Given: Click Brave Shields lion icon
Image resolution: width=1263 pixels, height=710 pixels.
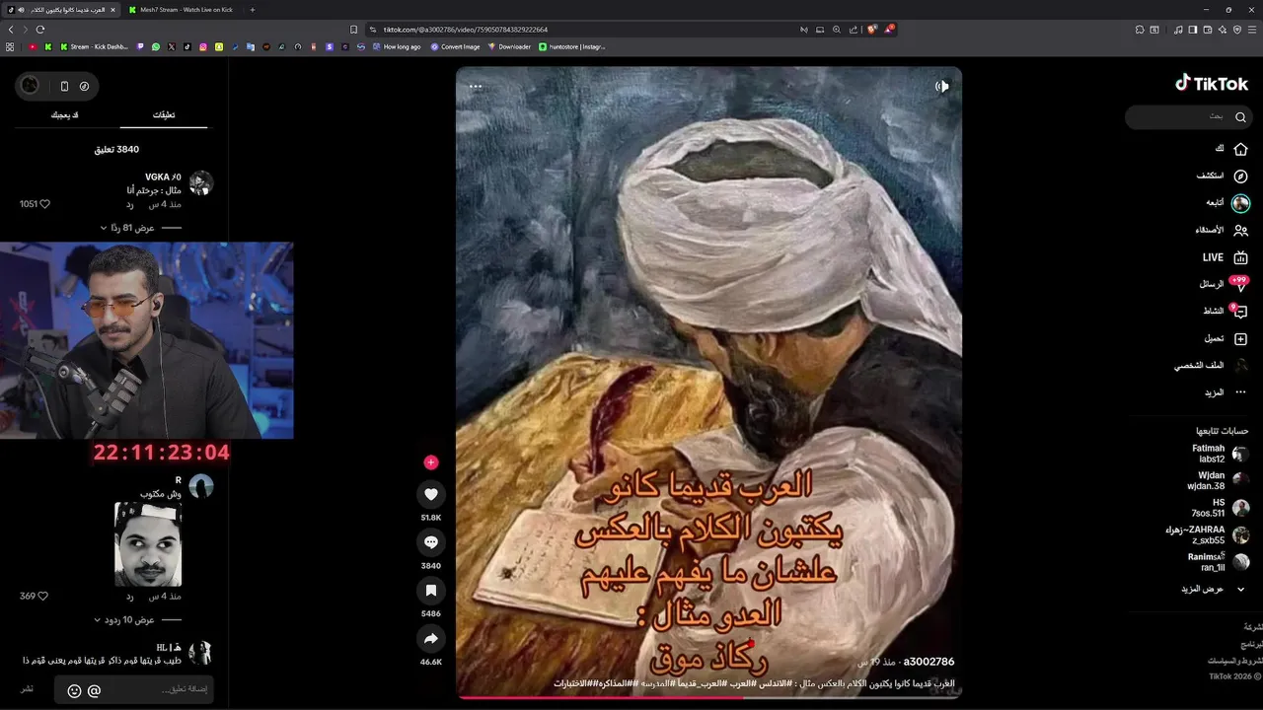Looking at the screenshot, I should coord(871,30).
